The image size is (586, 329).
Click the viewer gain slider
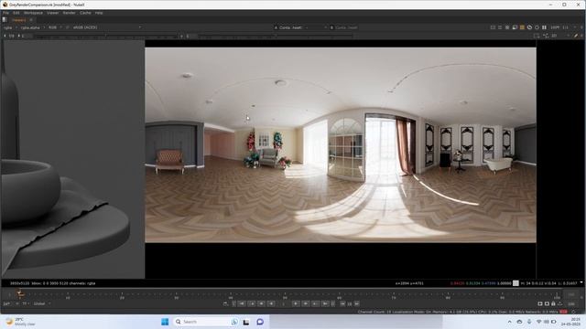(106, 37)
